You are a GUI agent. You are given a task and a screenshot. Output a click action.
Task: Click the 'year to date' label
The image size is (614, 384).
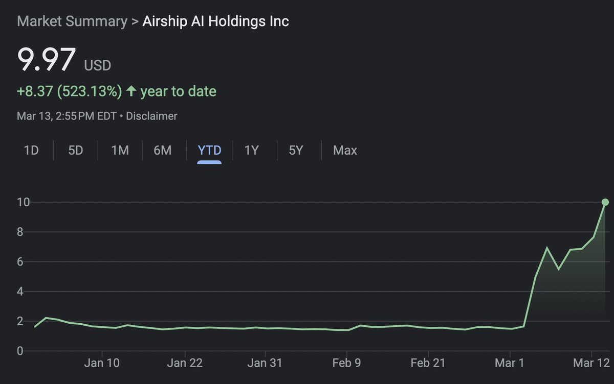(179, 91)
